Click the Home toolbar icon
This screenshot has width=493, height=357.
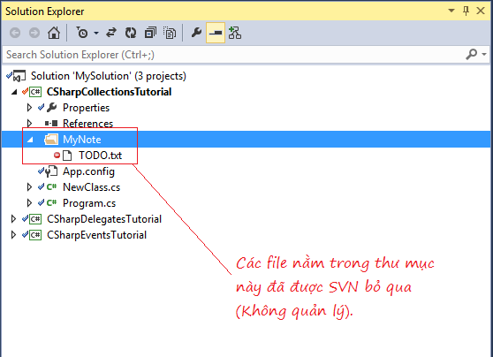[54, 33]
